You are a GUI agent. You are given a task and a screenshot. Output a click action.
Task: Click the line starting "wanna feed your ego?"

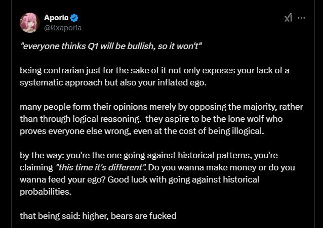pos(139,179)
